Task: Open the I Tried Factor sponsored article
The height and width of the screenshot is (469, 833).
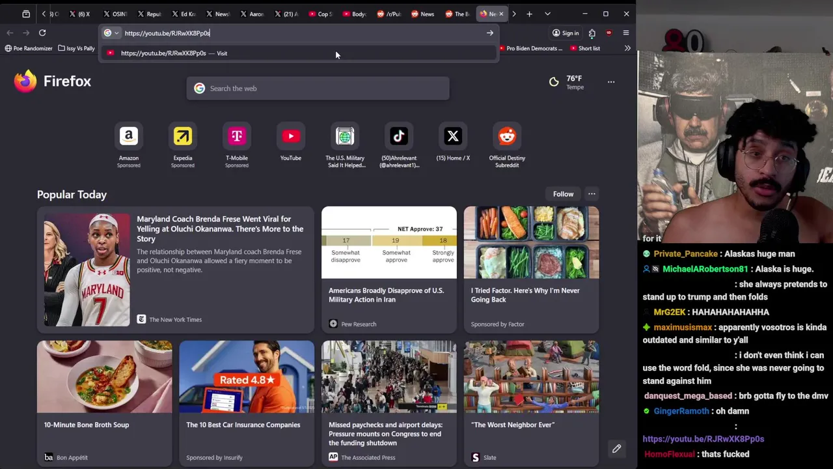Action: (531, 270)
